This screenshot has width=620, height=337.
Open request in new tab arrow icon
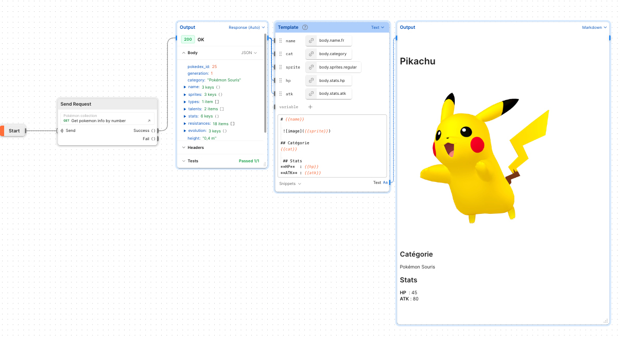(x=149, y=121)
